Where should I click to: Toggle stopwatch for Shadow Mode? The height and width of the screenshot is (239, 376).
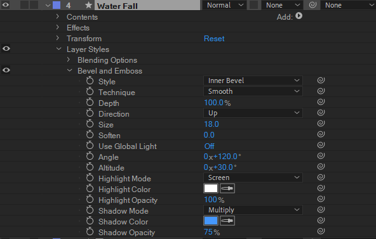[x=90, y=210]
